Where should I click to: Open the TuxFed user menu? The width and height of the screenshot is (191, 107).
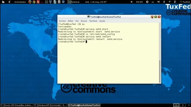[185, 2]
